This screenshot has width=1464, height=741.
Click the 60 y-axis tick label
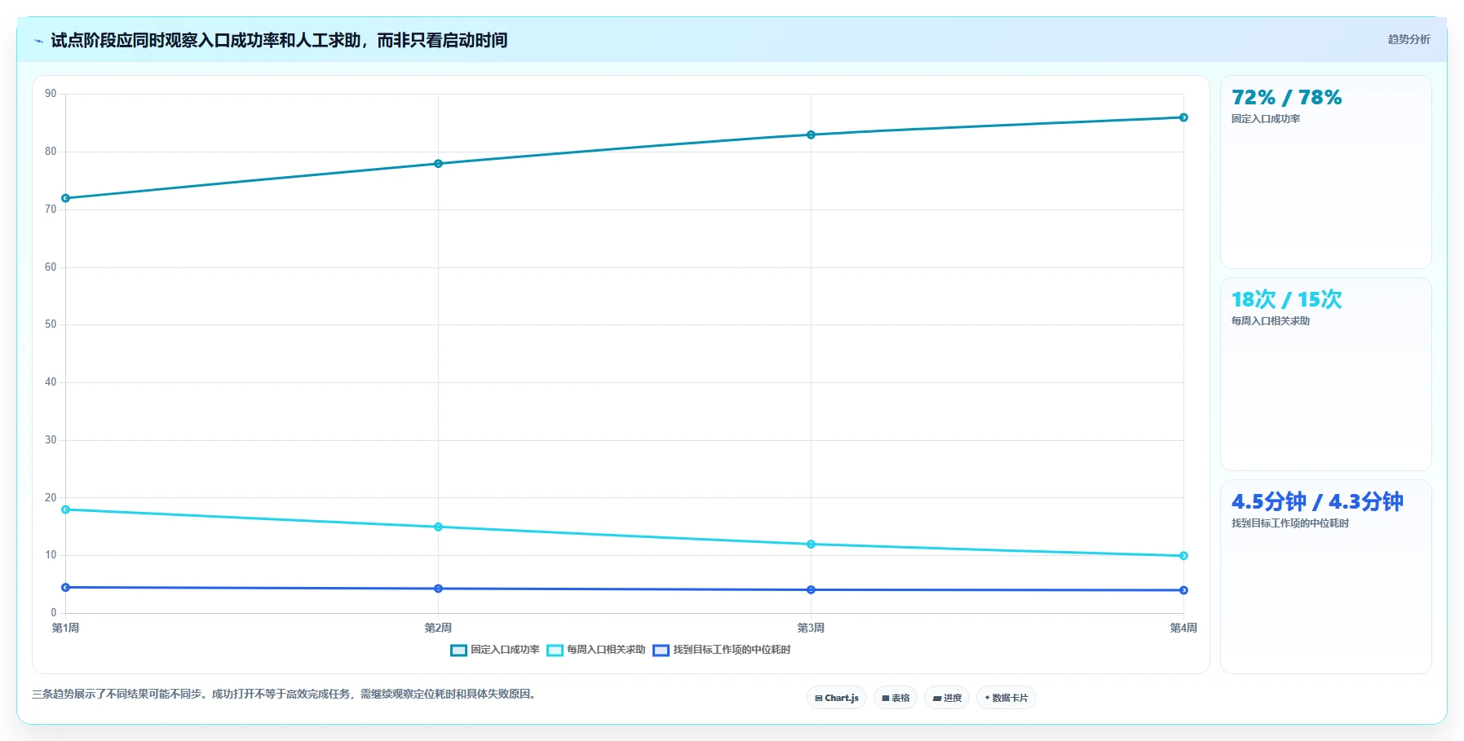[51, 267]
